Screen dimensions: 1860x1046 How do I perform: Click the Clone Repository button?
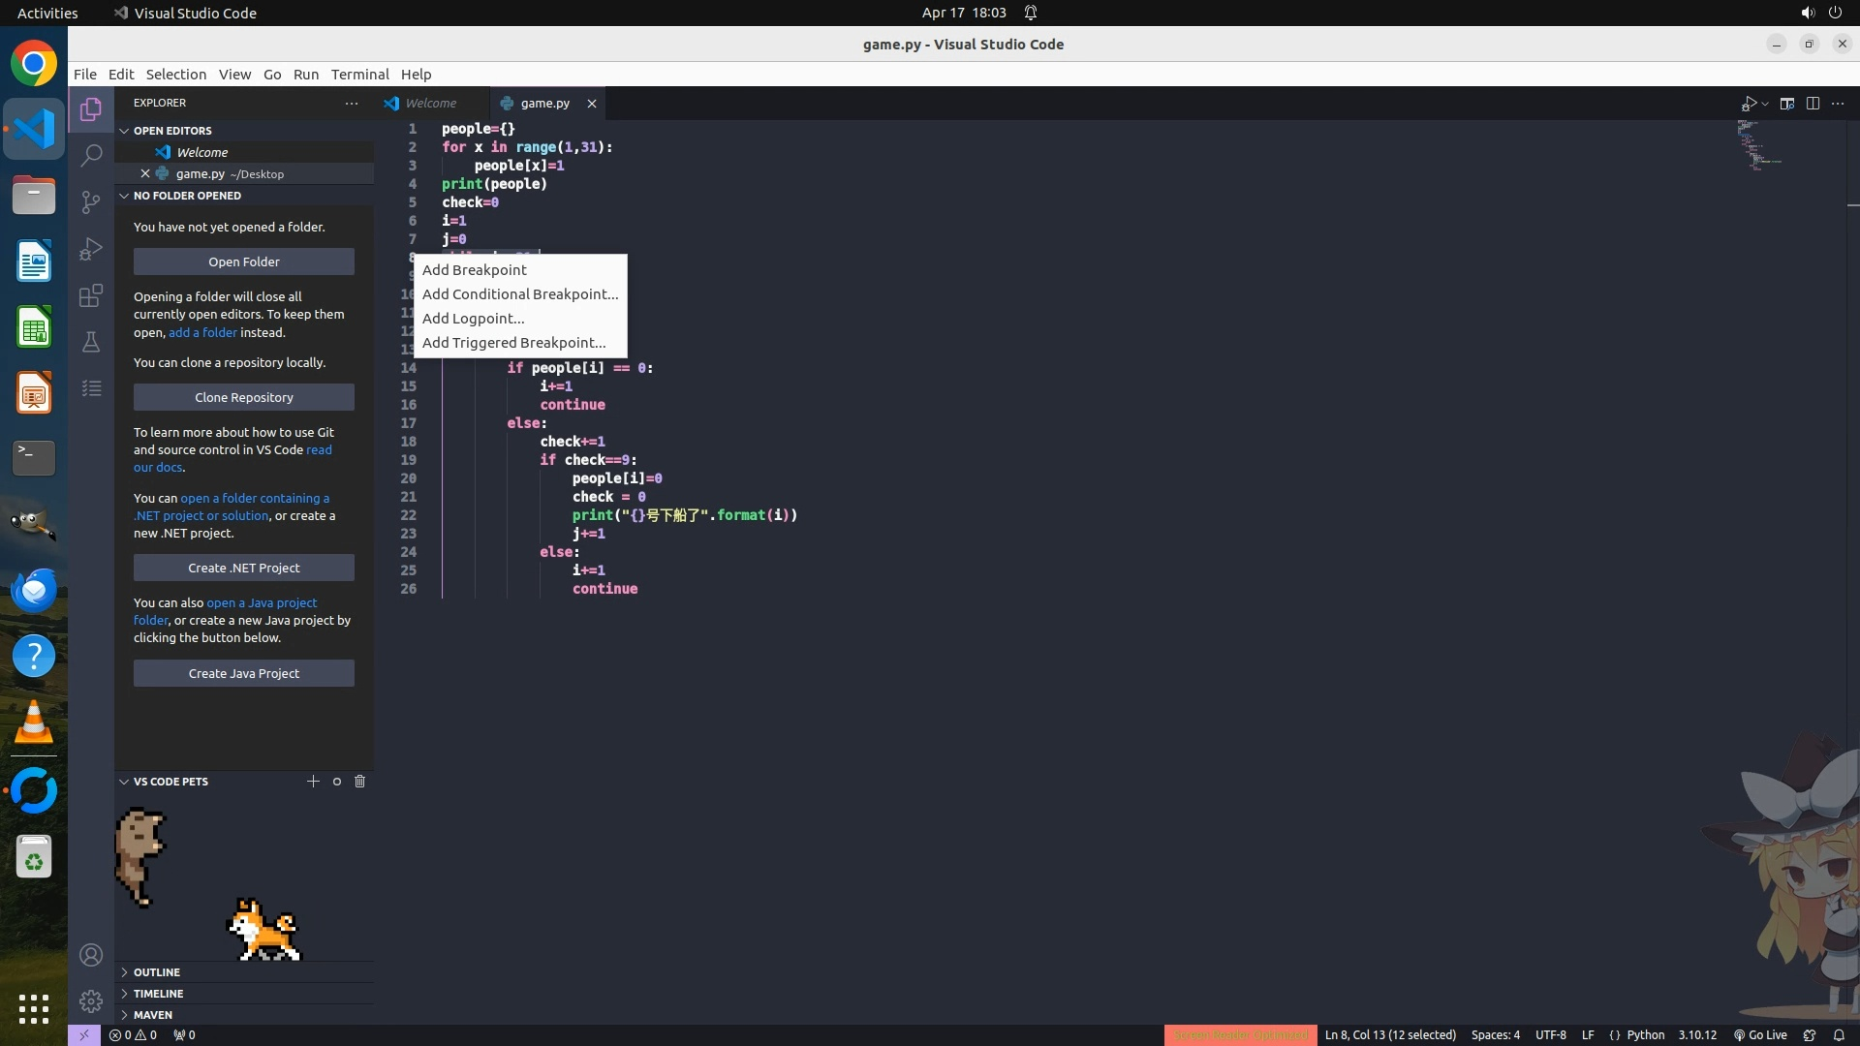click(243, 397)
